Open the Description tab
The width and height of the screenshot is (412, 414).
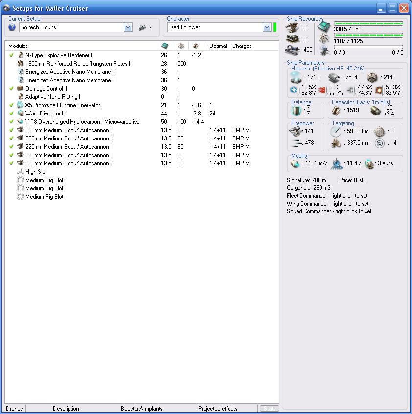click(66, 409)
